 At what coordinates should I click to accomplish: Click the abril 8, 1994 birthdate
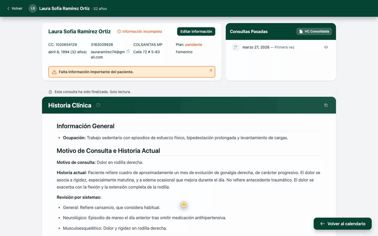pos(67,52)
